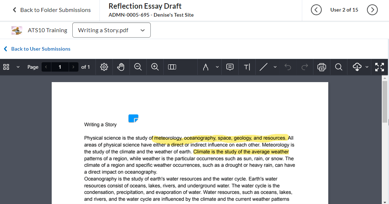Click highlighted text 'Climate is the study'
Viewport: 389px width, 204px height.
tap(215, 152)
